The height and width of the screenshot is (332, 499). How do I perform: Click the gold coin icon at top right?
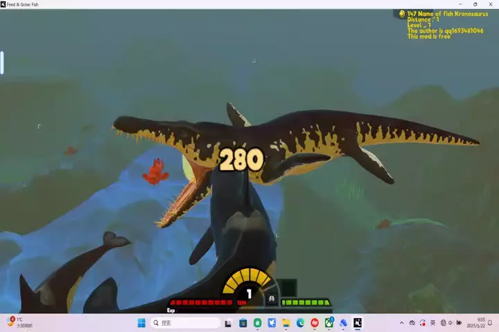point(402,14)
